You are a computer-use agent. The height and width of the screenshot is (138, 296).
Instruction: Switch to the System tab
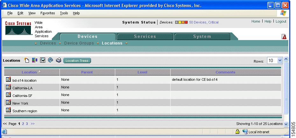(x=202, y=37)
